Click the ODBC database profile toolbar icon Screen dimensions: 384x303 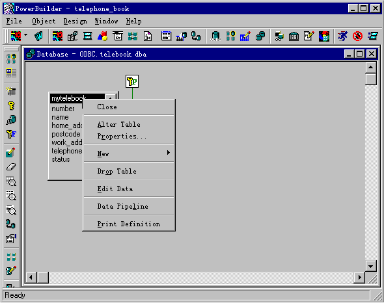click(x=215, y=36)
